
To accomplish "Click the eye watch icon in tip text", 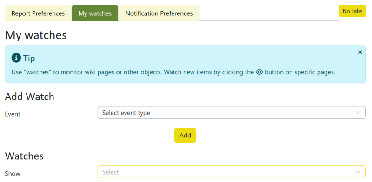I will (259, 72).
